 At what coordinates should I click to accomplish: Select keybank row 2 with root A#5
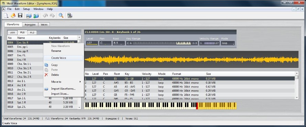189,83
